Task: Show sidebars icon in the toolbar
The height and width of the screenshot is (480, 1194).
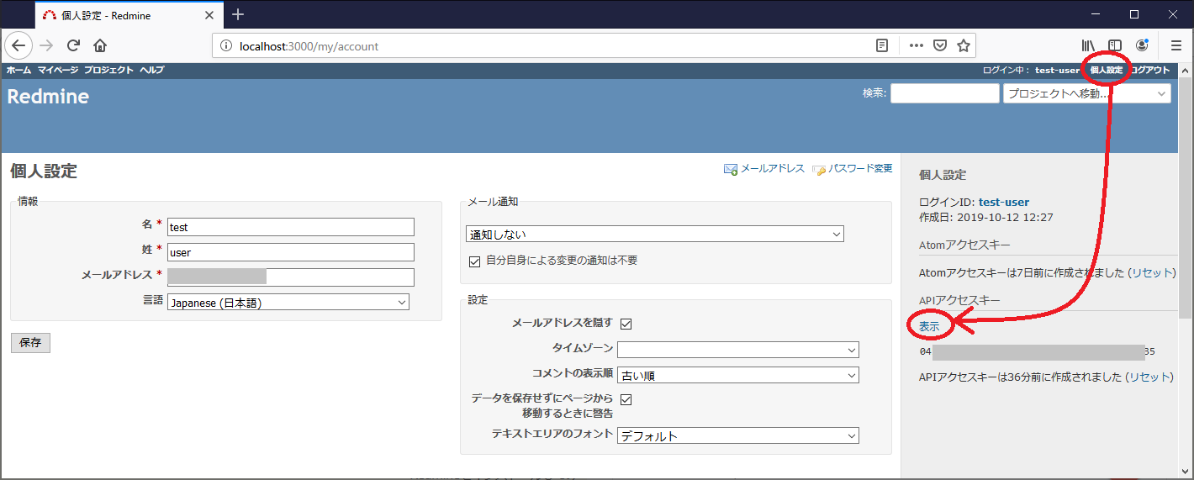Action: (1115, 45)
